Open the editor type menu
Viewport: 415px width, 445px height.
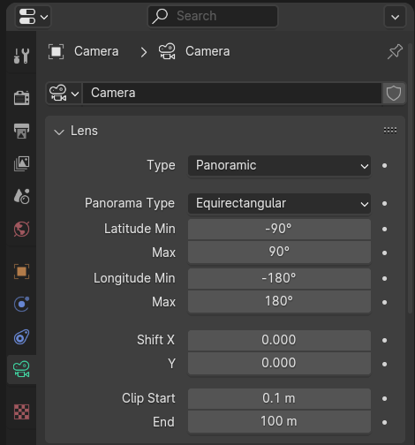coord(33,17)
